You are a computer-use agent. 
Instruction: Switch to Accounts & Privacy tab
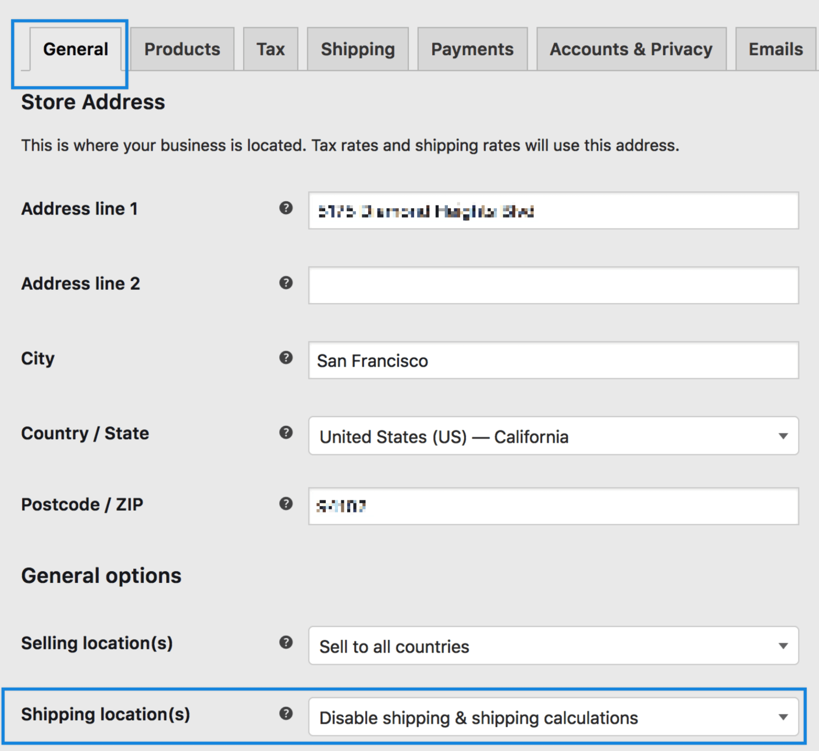pos(631,49)
